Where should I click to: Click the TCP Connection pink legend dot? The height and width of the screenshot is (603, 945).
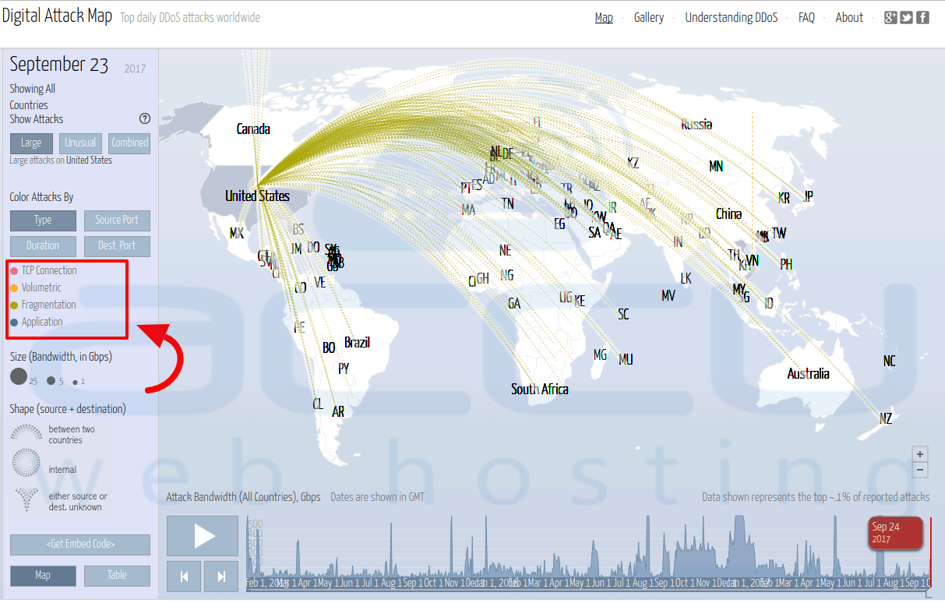(14, 271)
